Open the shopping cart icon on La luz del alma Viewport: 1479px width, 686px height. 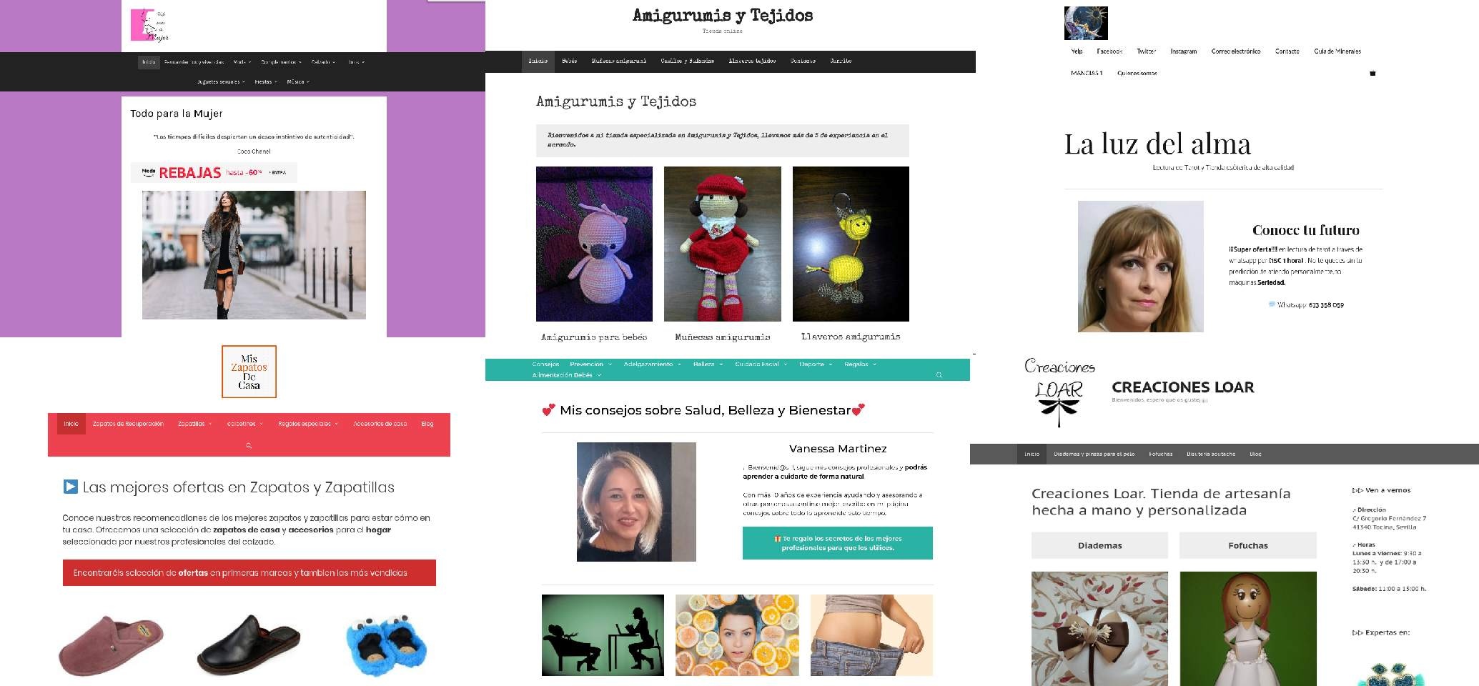tap(1372, 73)
